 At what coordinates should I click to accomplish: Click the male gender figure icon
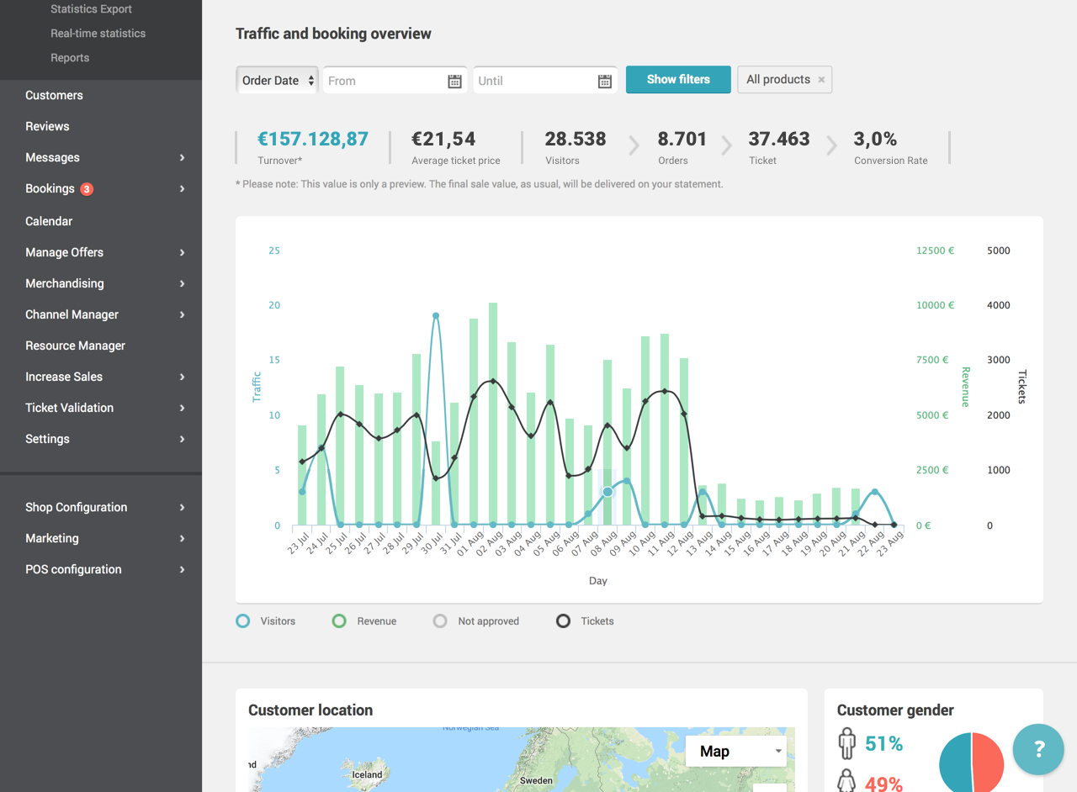(x=846, y=743)
